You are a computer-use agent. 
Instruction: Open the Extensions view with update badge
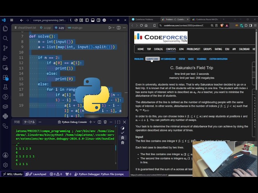(5, 78)
